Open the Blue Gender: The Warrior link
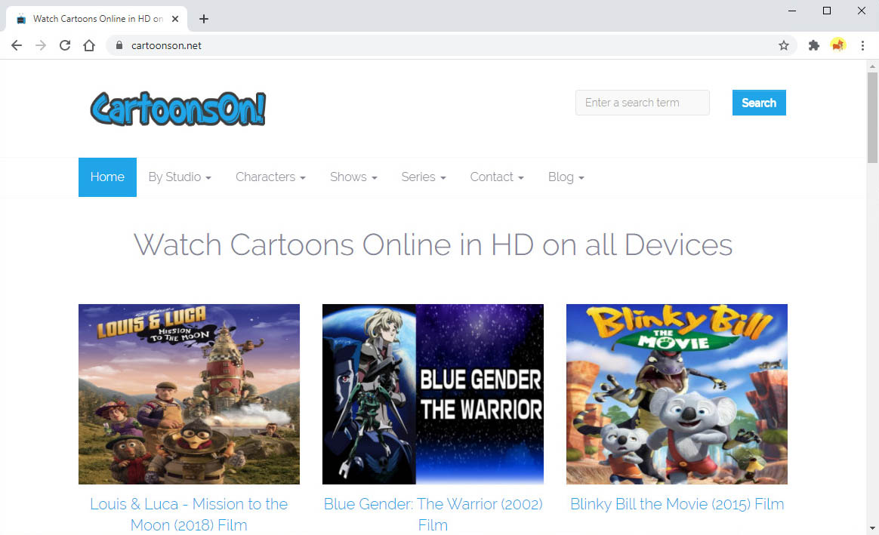The image size is (879, 535). (x=433, y=514)
